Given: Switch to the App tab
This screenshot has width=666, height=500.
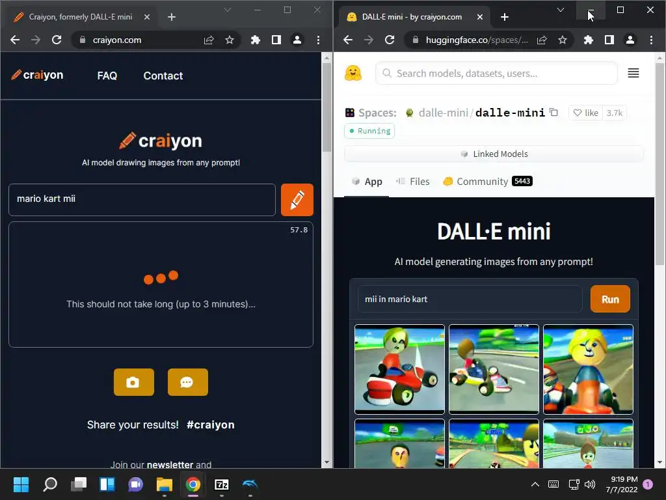Looking at the screenshot, I should [x=367, y=182].
